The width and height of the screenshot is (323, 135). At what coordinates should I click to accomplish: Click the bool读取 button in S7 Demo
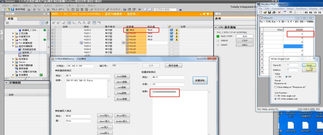click(122, 76)
